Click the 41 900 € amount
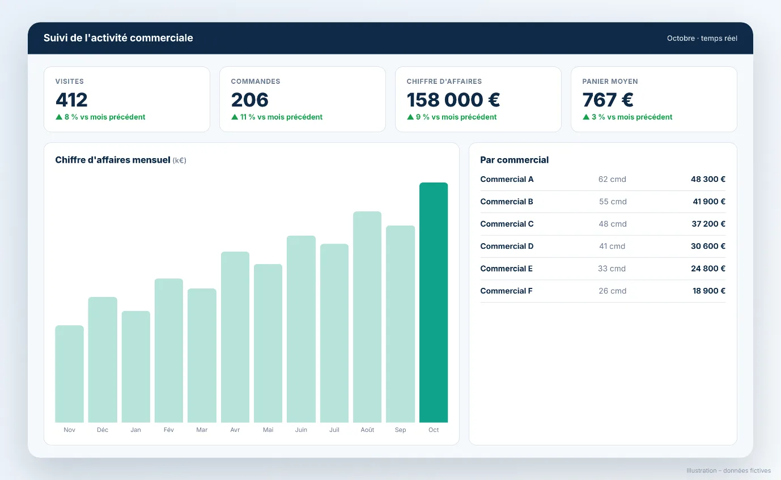 pos(709,202)
